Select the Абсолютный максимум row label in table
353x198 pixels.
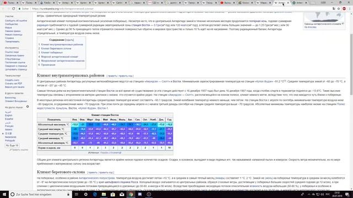point(54,125)
